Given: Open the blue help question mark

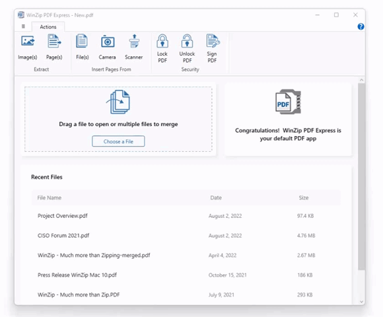Looking at the screenshot, I should 361,26.
